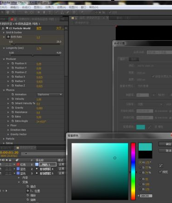Screen dimensions: 172x203
Task: Collapse the Producer property group
Action: click(4, 59)
